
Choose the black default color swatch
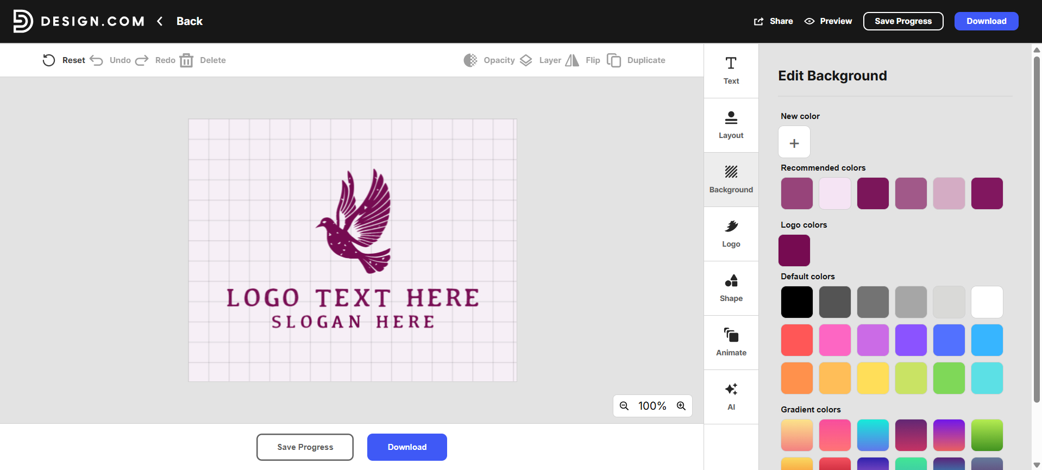coord(797,302)
